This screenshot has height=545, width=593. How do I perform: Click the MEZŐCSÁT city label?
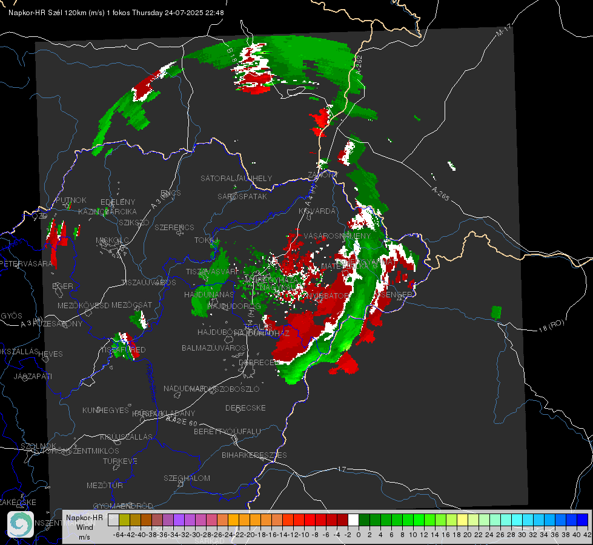(x=132, y=305)
